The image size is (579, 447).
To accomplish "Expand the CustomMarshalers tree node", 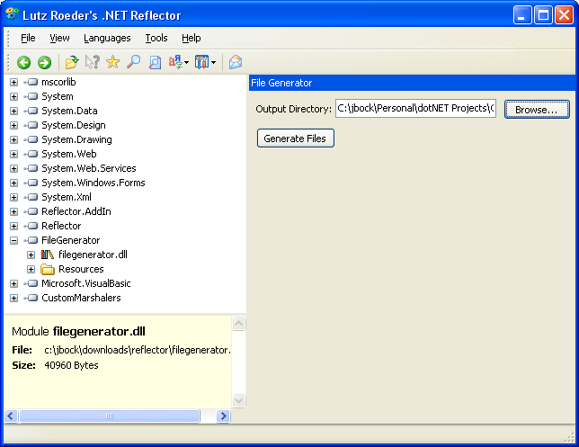I will pyautogui.click(x=14, y=298).
